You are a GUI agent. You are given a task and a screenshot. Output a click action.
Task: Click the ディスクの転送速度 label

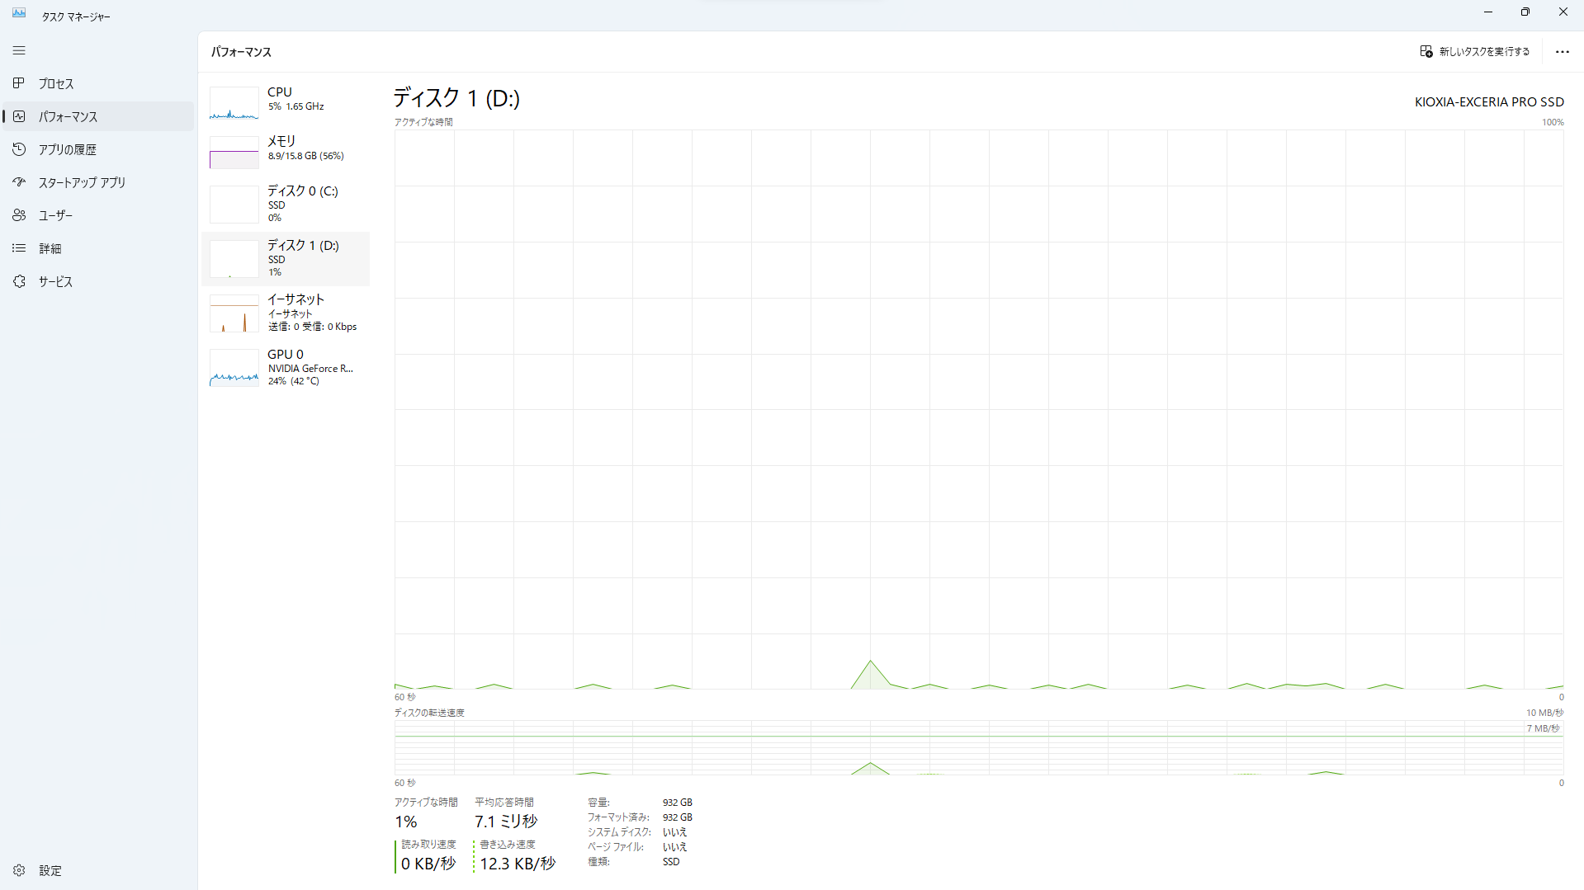pos(429,713)
